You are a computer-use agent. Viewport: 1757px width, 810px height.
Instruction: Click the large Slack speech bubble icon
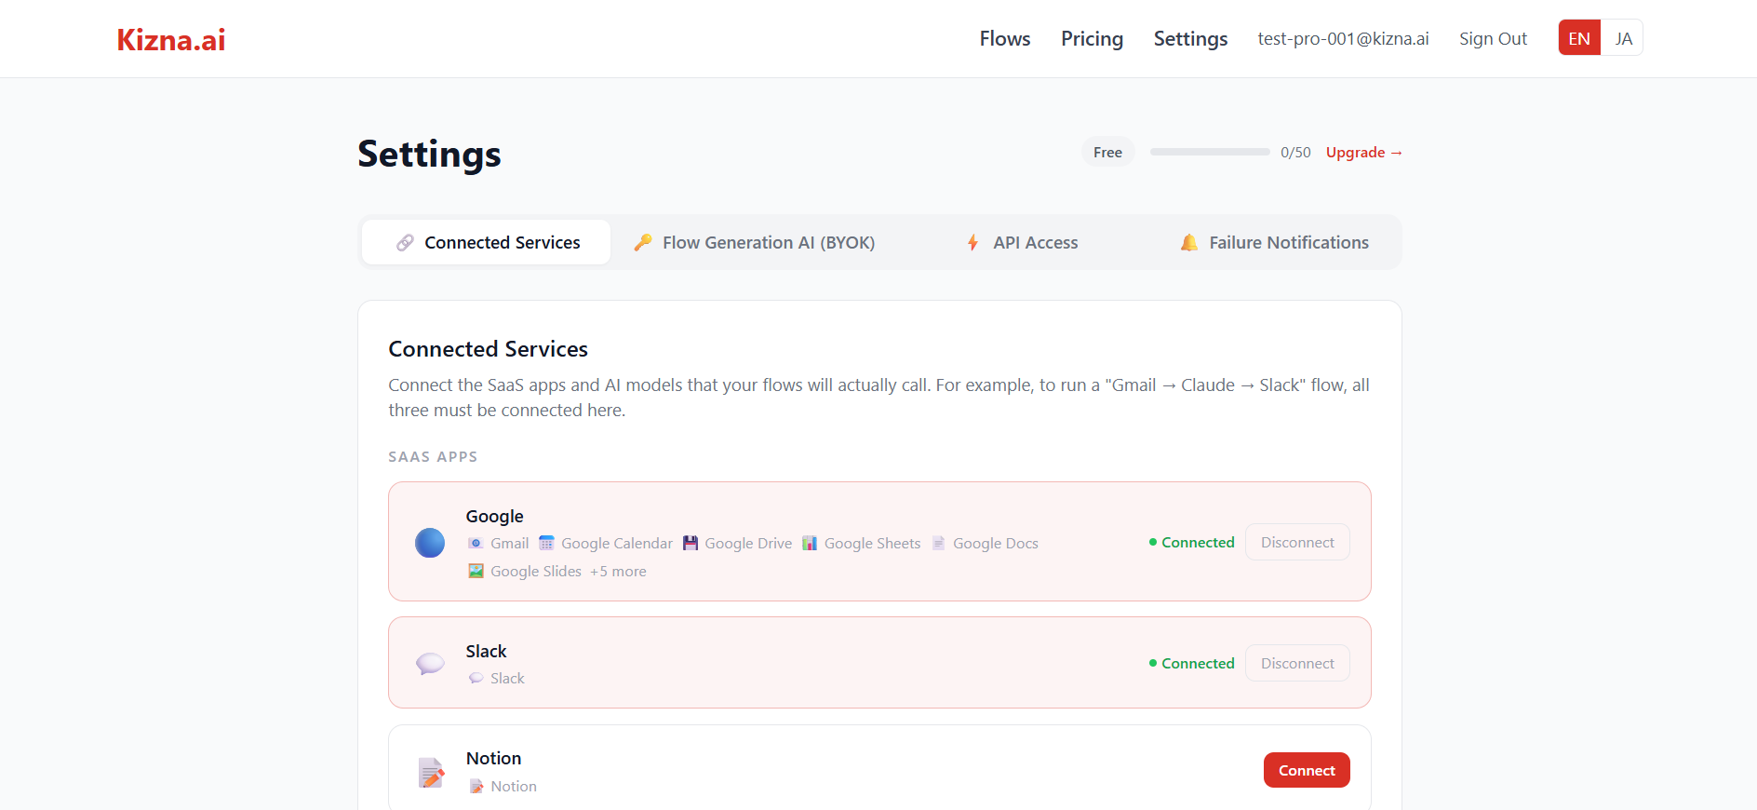[430, 663]
